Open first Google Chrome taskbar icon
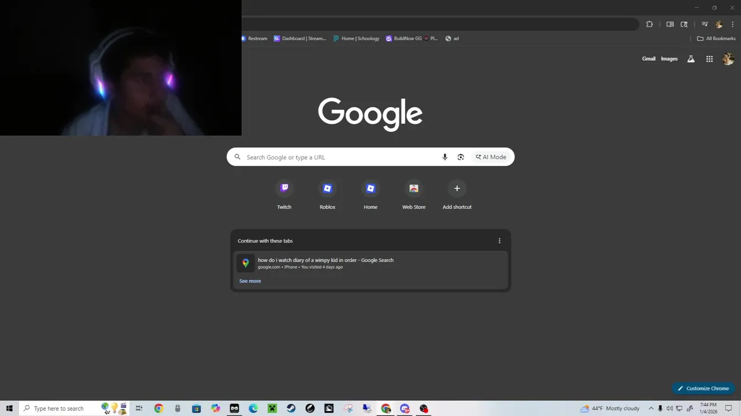This screenshot has height=416, width=741. click(159, 408)
